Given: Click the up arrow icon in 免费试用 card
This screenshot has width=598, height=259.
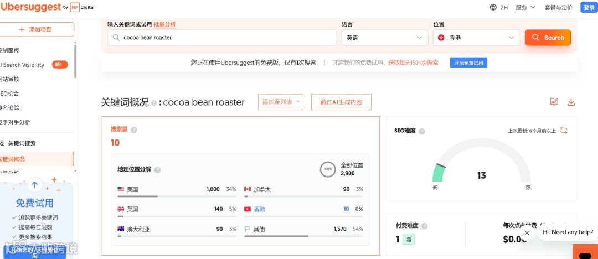Looking at the screenshot, I should pyautogui.click(x=35, y=185).
